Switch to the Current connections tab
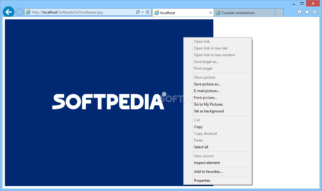The image size is (322, 191). click(244, 13)
